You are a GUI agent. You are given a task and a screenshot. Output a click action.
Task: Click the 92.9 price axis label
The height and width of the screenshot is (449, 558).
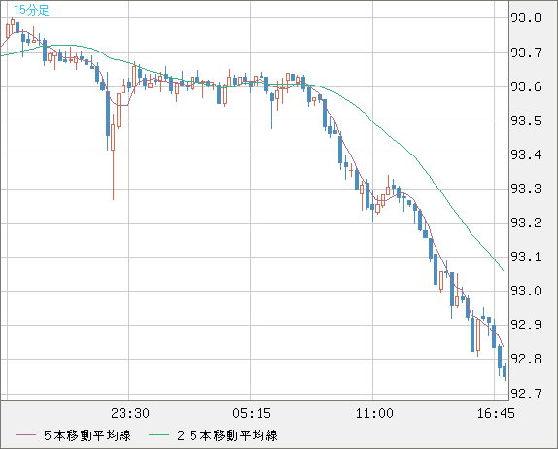[x=526, y=325]
